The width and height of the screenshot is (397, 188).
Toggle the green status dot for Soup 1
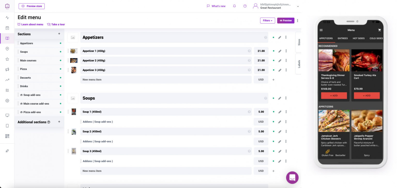[273, 112]
